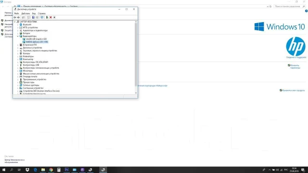Click the Forward arrow in Device Manager toolbar
Screen dimensions: 308x173
point(18,17)
